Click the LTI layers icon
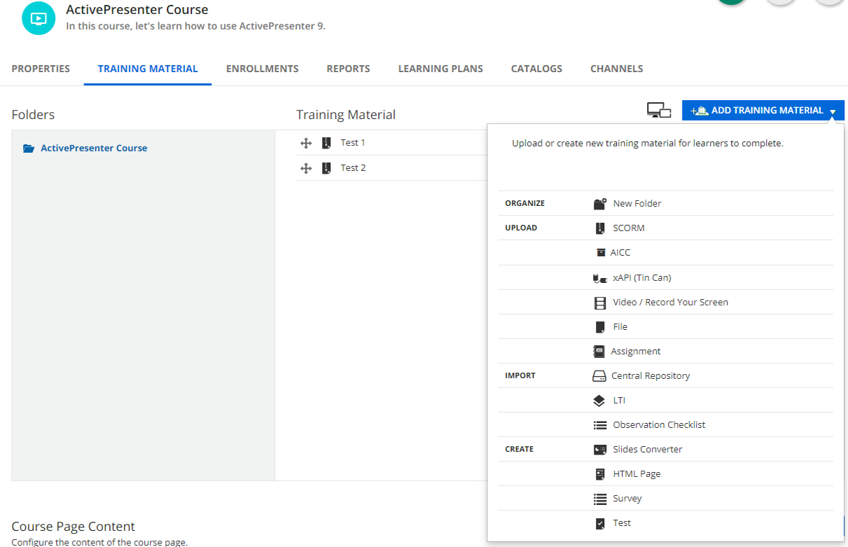The width and height of the screenshot is (848, 547). [x=599, y=401]
